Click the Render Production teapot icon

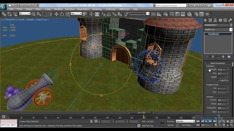207,14
